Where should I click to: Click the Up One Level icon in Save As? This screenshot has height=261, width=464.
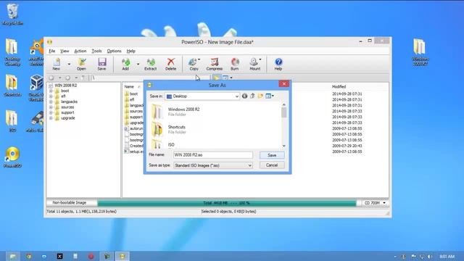[252, 96]
